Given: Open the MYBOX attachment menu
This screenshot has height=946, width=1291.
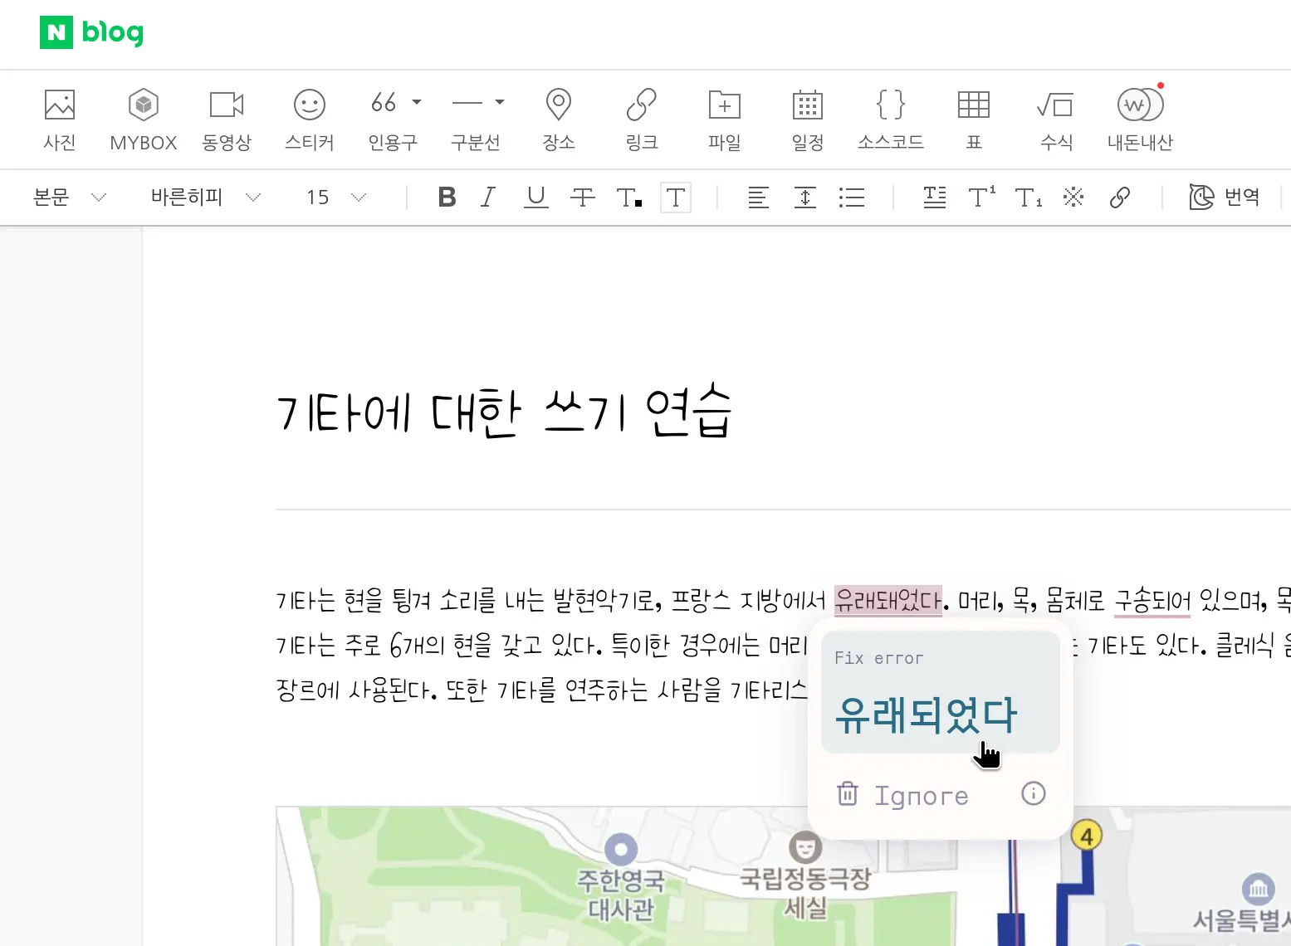Looking at the screenshot, I should [143, 119].
